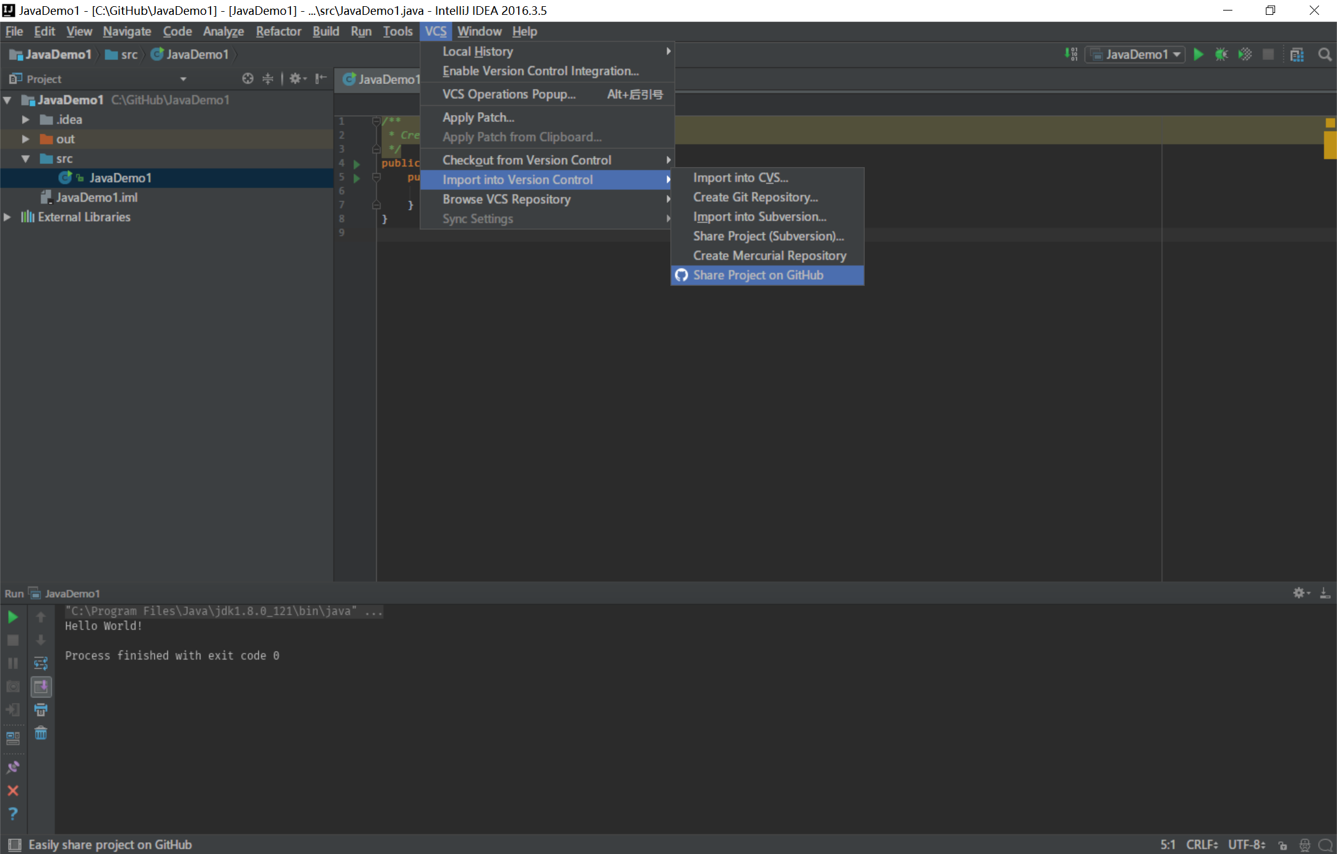Click the yellow warning stripe marker
The width and height of the screenshot is (1337, 854).
tap(1330, 145)
